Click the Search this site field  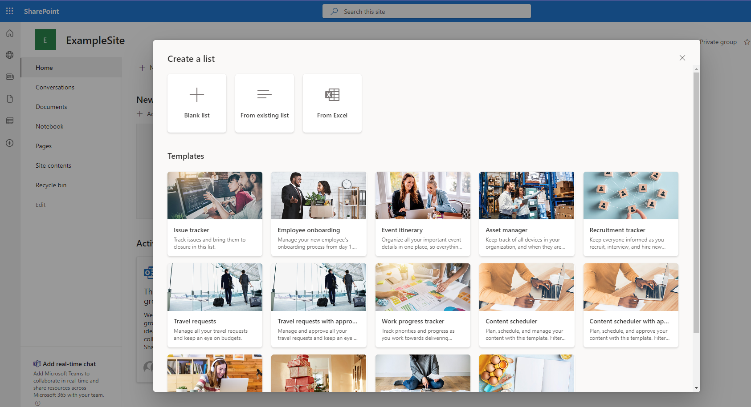click(x=426, y=11)
